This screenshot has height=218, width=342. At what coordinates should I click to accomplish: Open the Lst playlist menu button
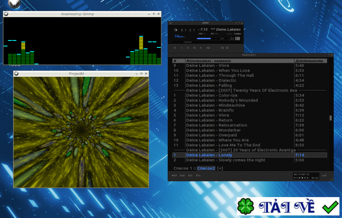(324, 175)
